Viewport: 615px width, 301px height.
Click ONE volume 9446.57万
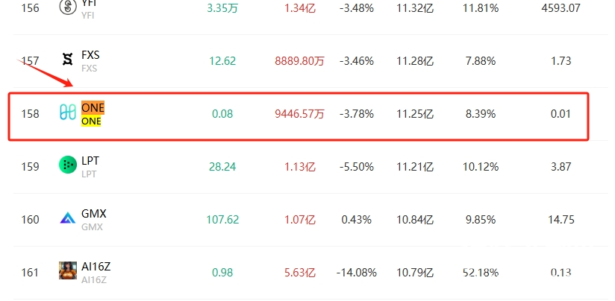click(299, 114)
